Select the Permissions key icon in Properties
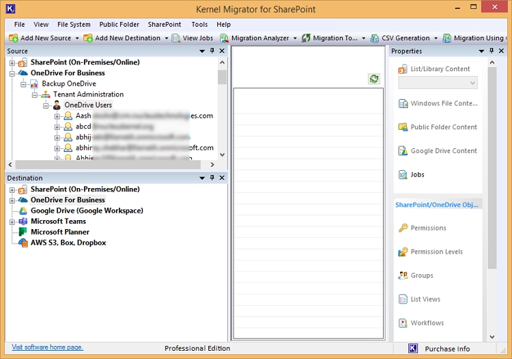The width and height of the screenshot is (512, 359). tap(403, 228)
